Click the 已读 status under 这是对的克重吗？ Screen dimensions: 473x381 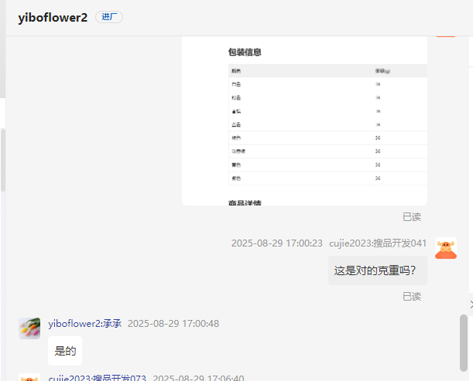coord(412,296)
